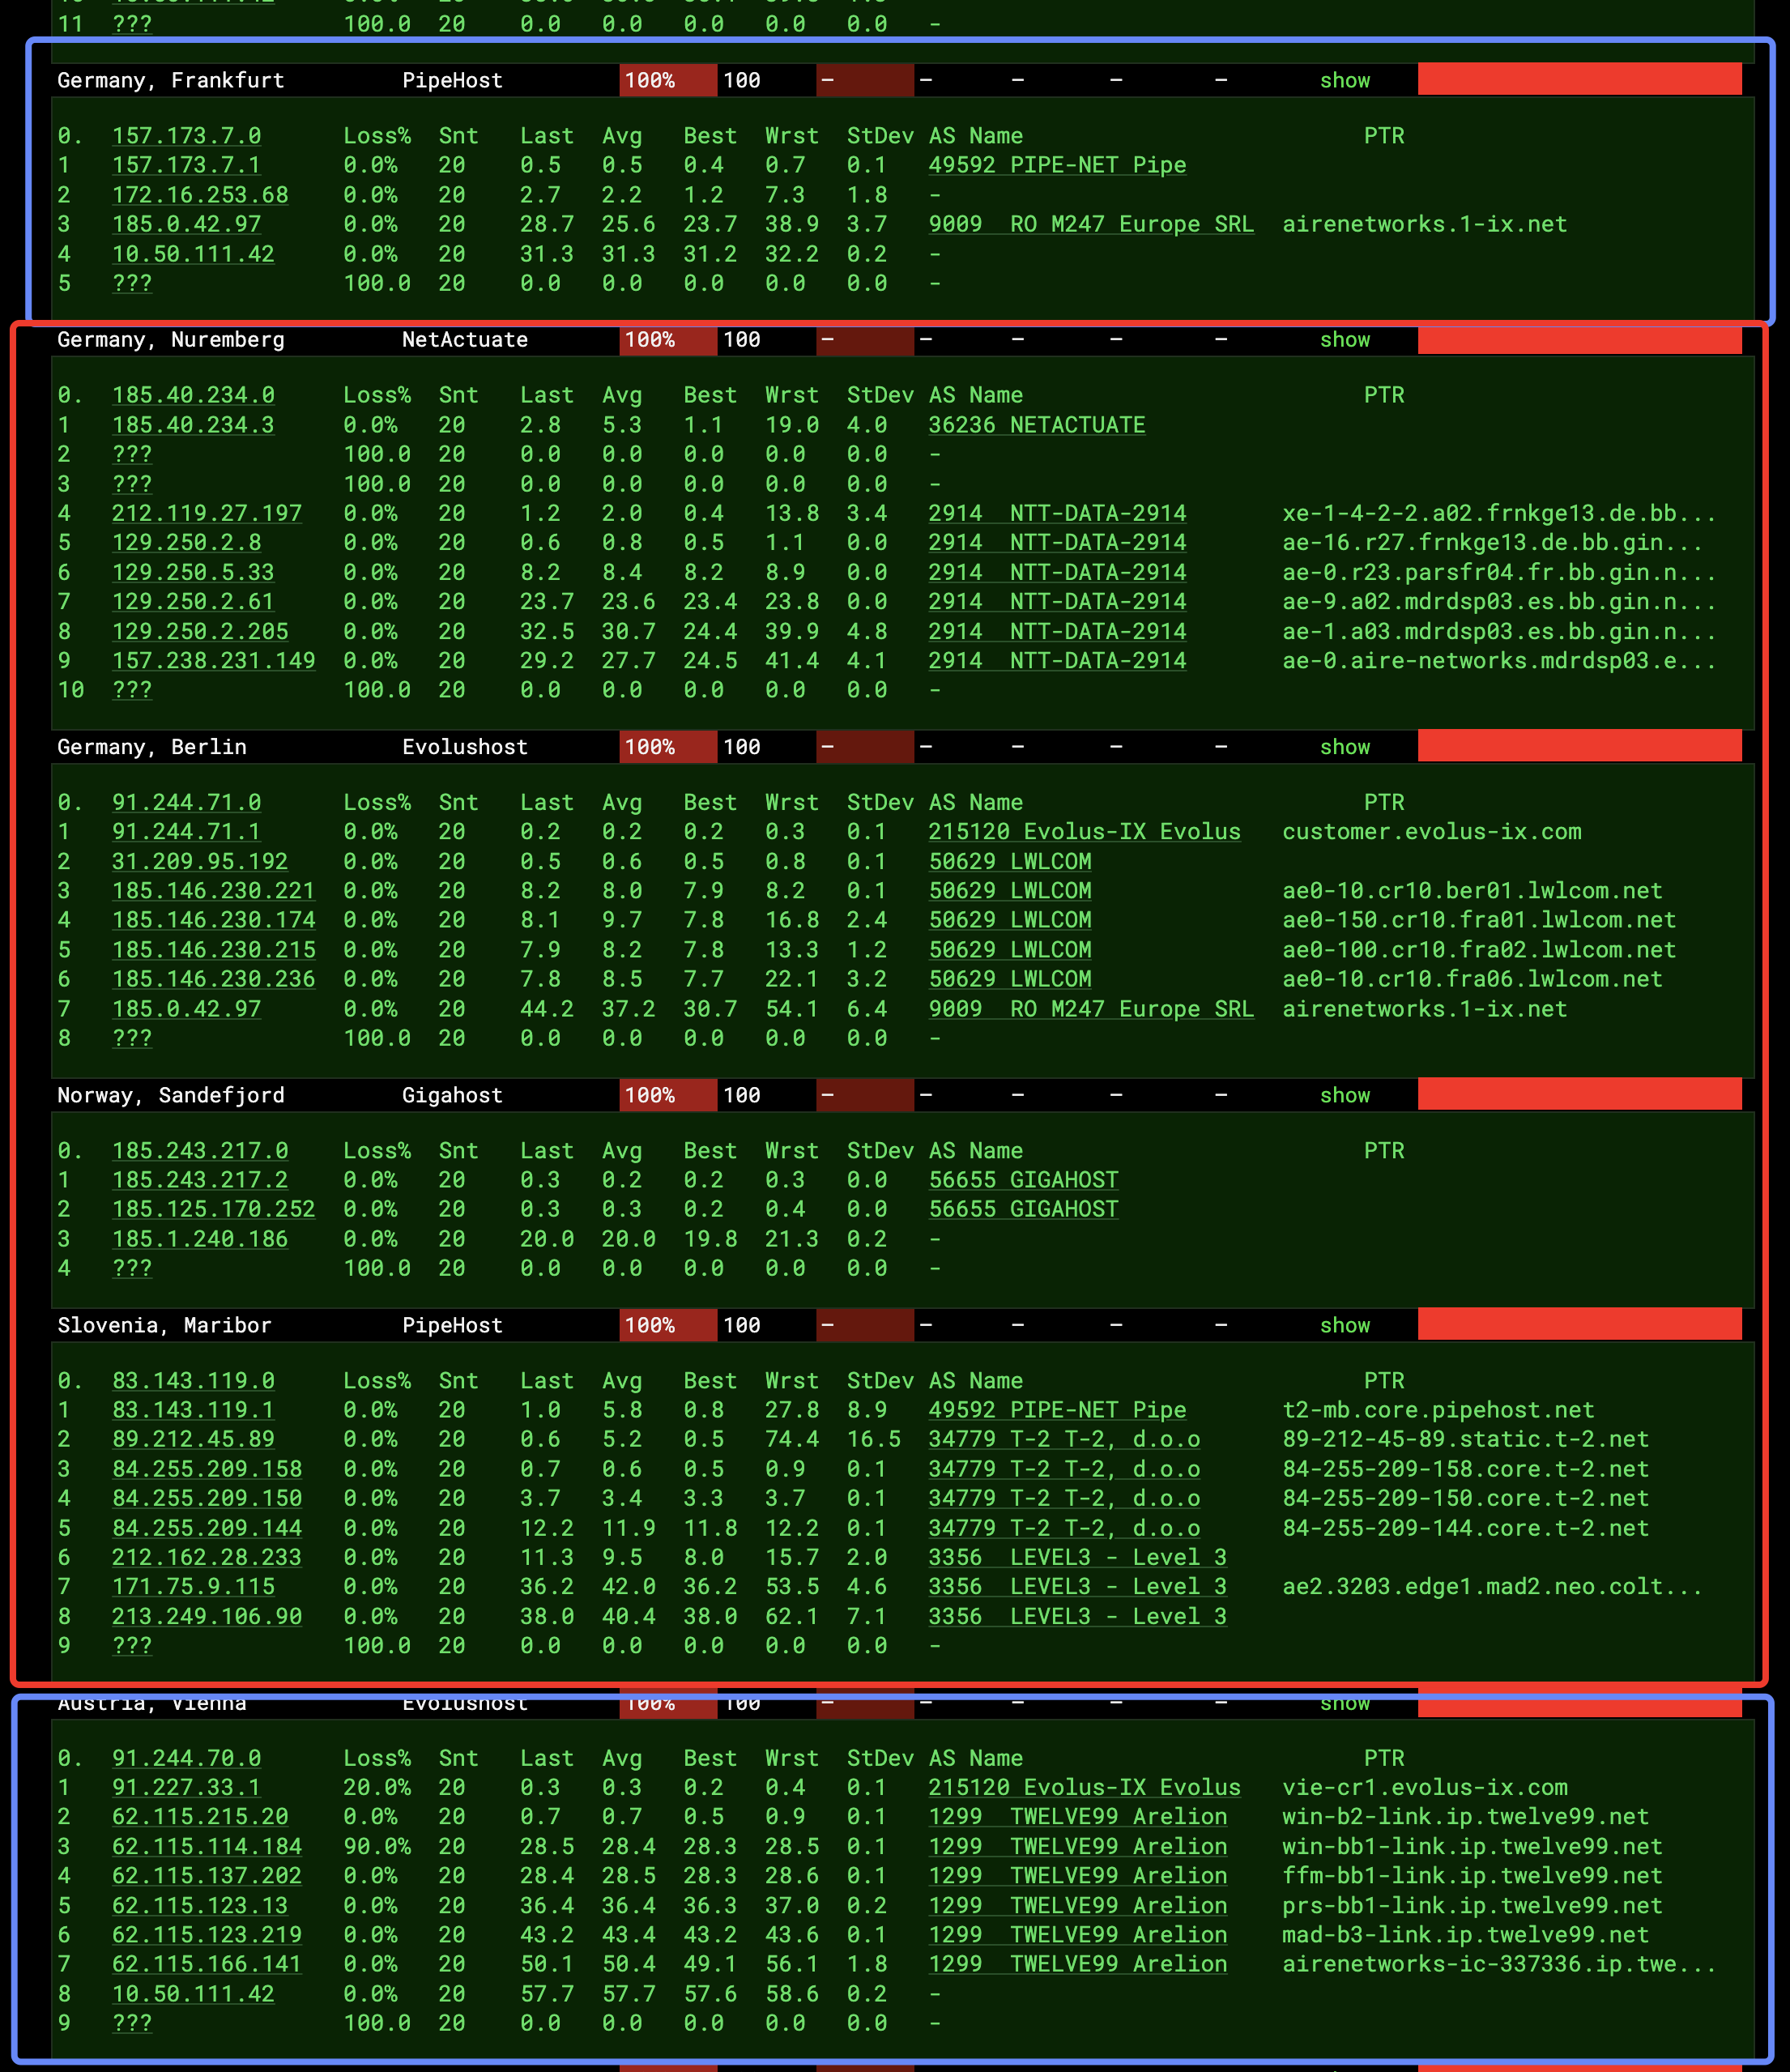Click show in the Germany, Frankfurt row
This screenshot has width=1790, height=2072.
point(1344,80)
